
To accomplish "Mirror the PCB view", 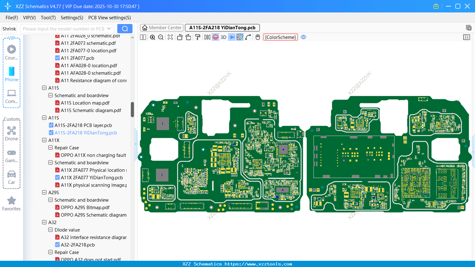I will (207, 37).
